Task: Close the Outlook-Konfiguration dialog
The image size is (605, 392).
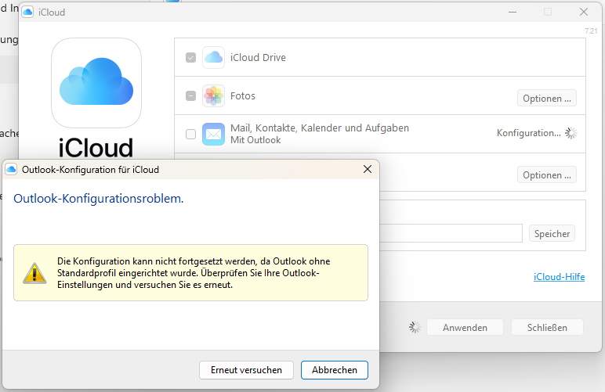Action: pos(368,169)
